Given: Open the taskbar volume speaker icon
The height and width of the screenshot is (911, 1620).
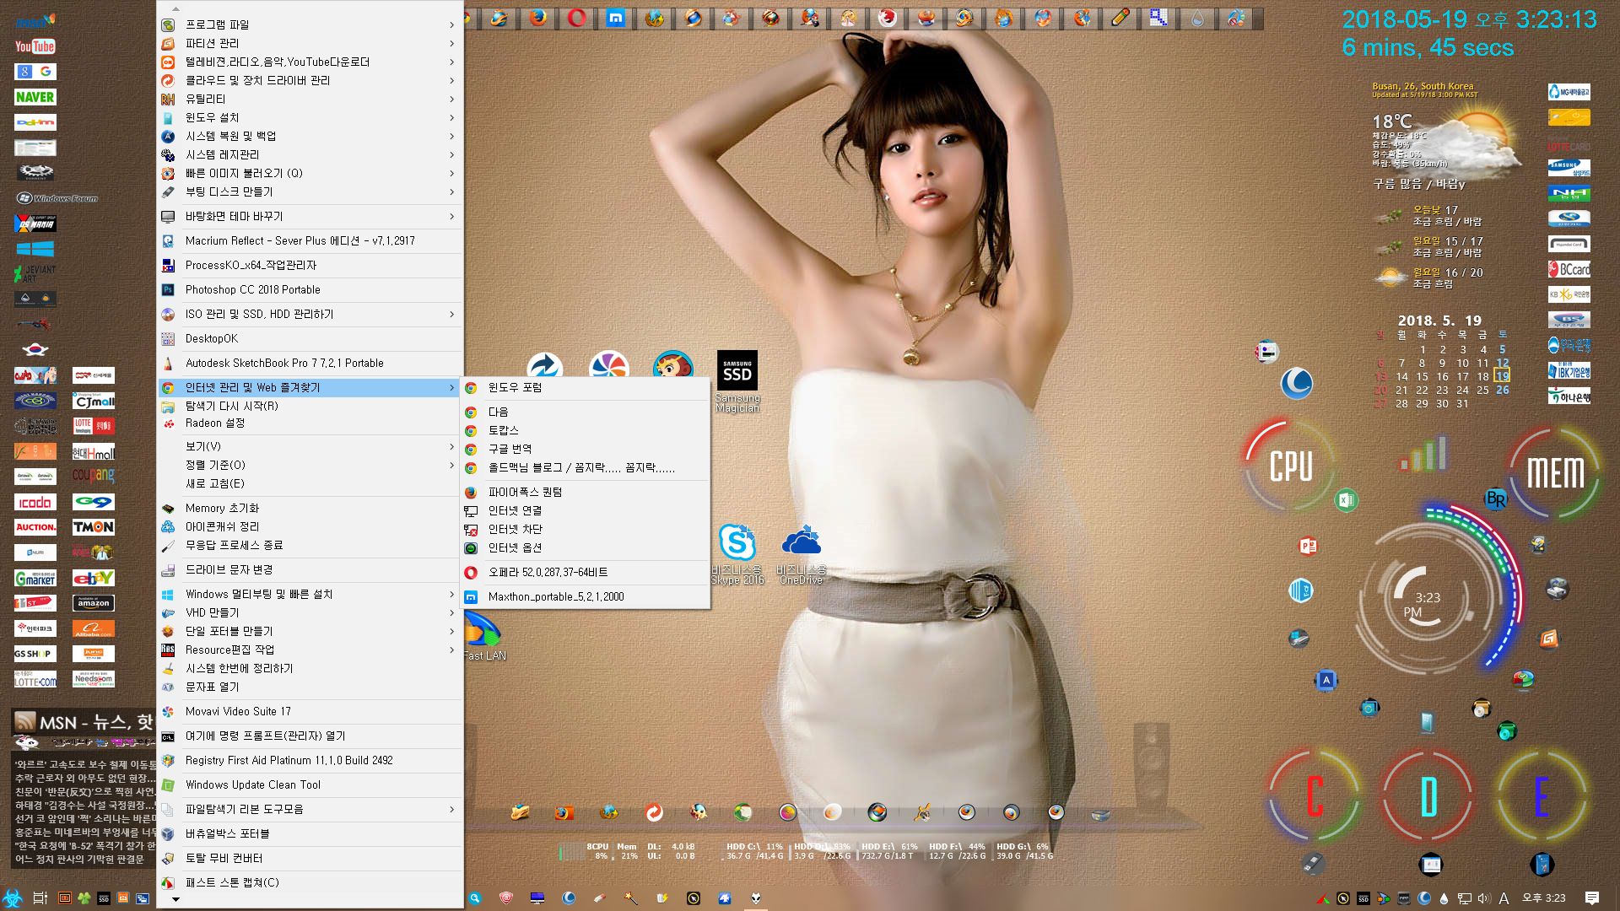Looking at the screenshot, I should (x=1483, y=898).
